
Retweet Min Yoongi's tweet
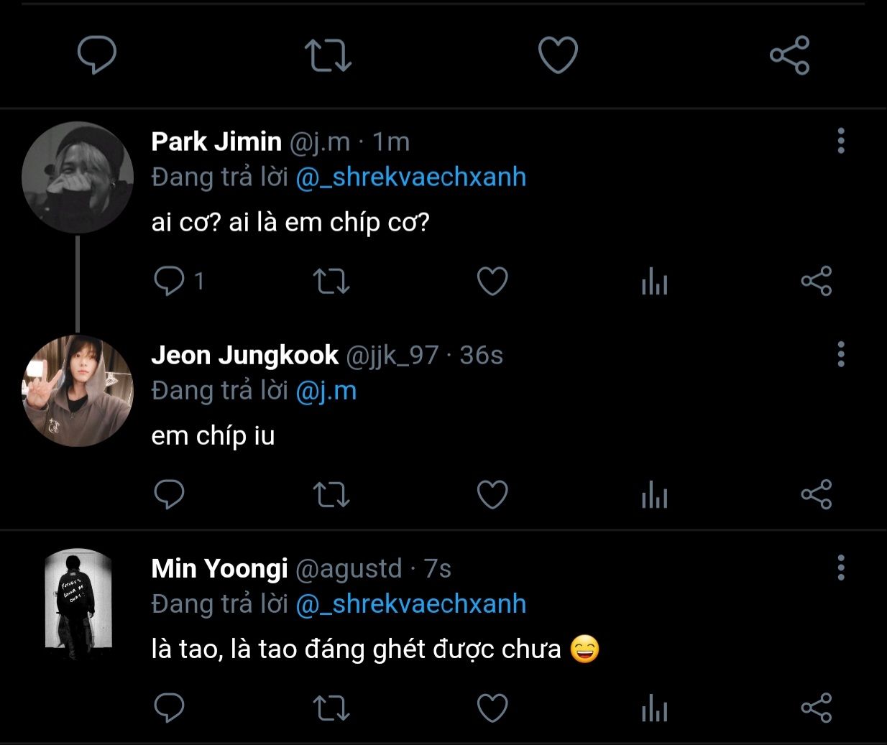click(x=331, y=708)
